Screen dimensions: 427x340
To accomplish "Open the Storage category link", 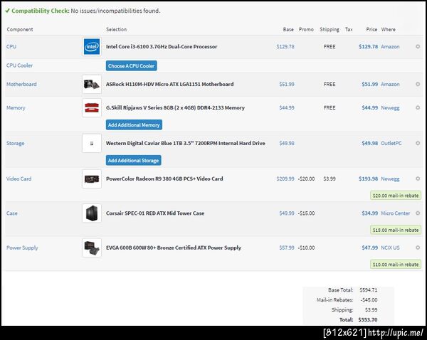I will [x=15, y=143].
